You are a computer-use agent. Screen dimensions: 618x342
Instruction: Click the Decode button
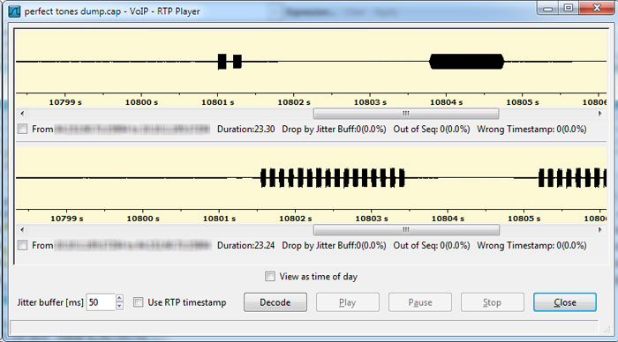point(275,302)
